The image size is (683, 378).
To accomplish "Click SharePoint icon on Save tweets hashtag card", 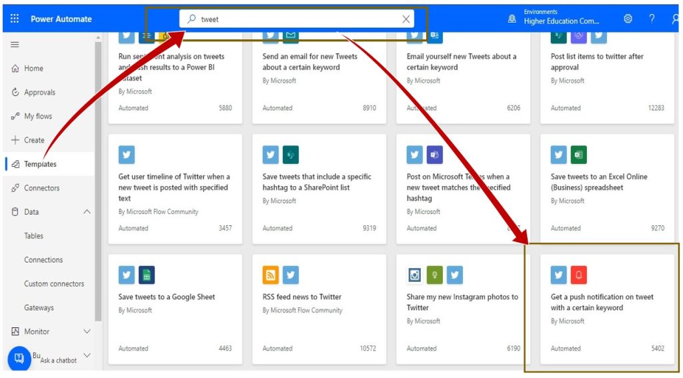I will point(291,155).
